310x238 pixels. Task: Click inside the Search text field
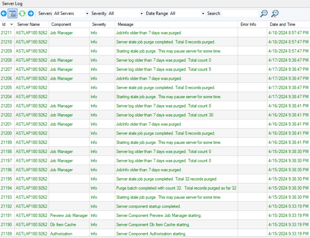tap(240, 13)
